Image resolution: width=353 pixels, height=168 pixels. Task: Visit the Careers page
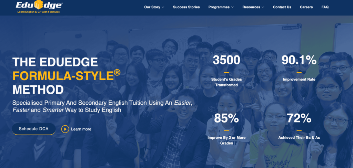306,7
